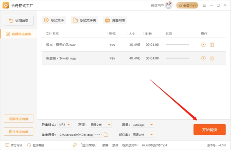This screenshot has width=231, height=150.
Task: Open the hamburger menu icon in title bar
Action: [x=204, y=5]
